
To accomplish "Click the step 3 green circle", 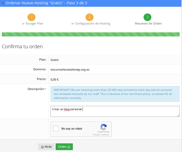I will pos(148,17).
